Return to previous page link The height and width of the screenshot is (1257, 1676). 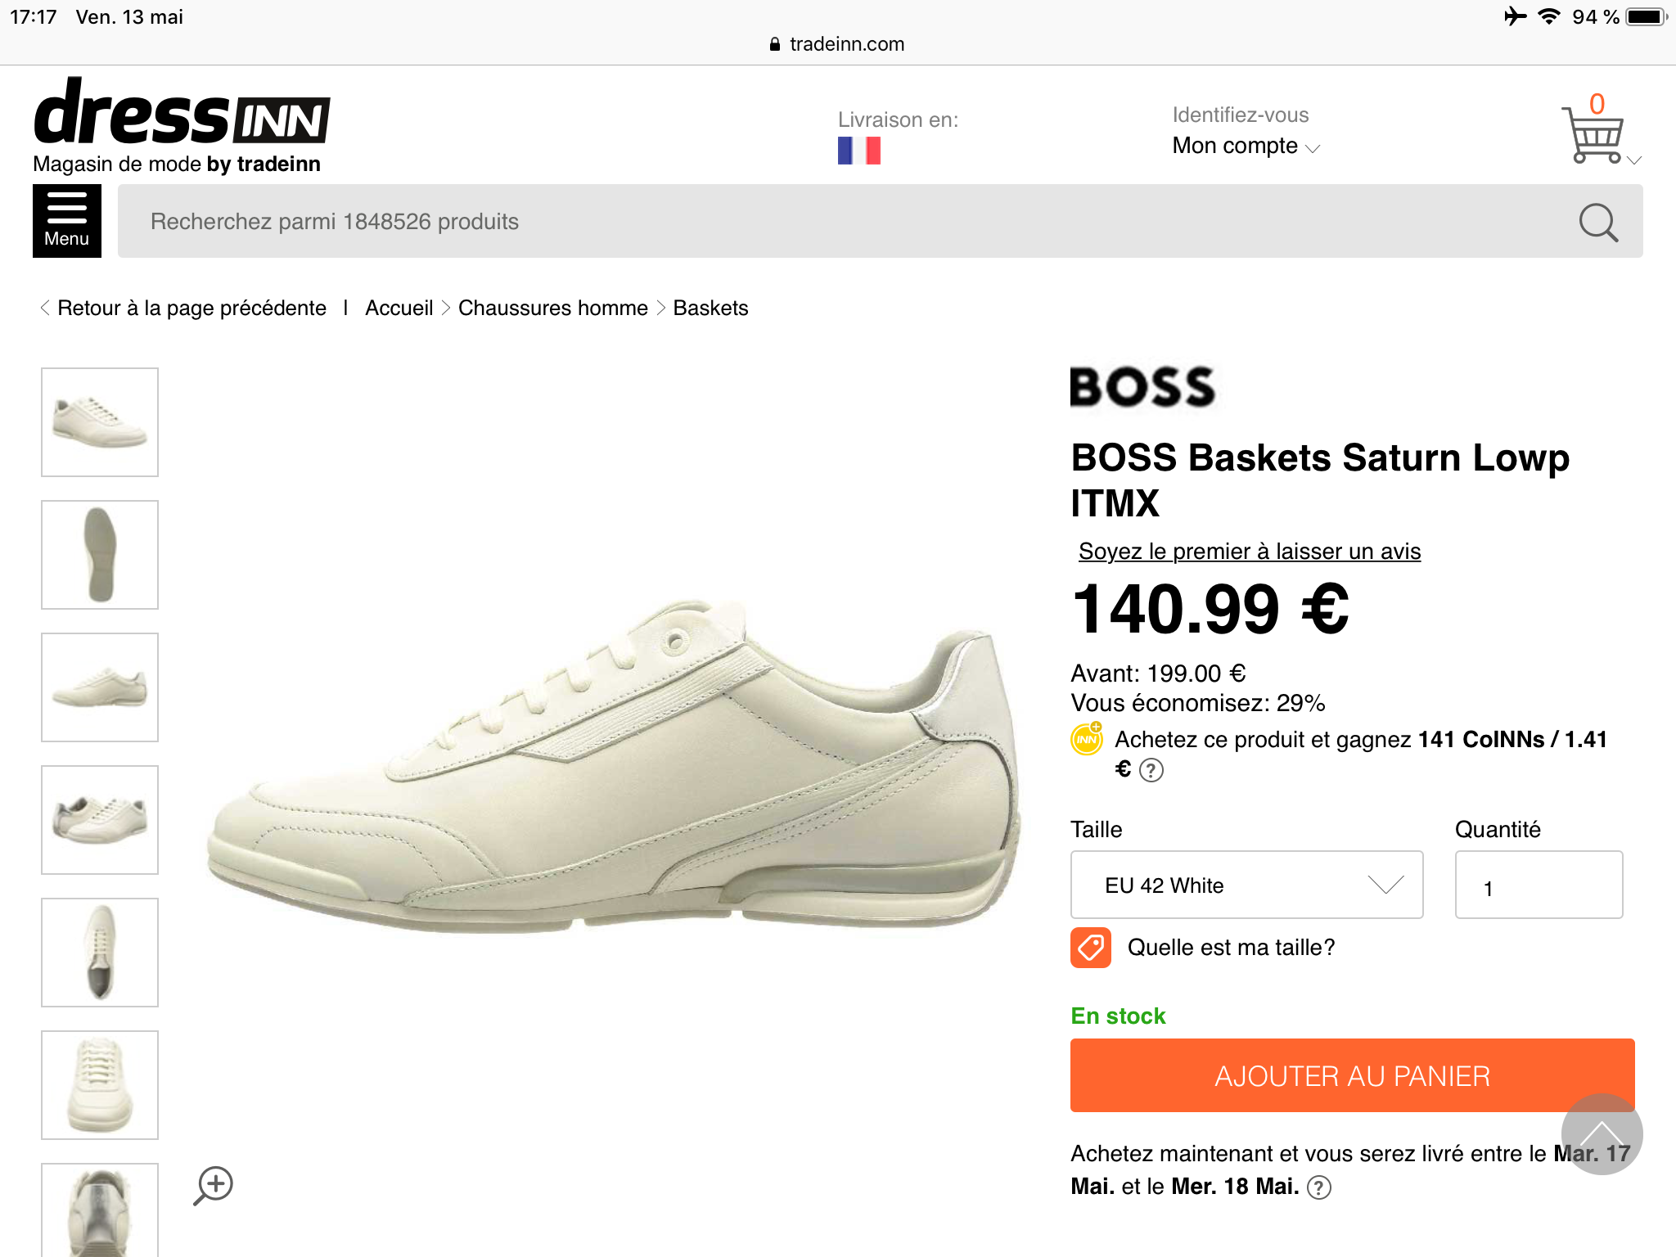(x=191, y=309)
